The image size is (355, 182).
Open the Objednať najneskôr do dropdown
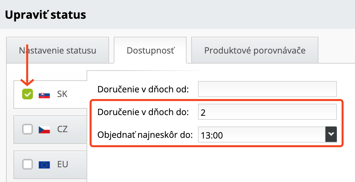coord(267,134)
